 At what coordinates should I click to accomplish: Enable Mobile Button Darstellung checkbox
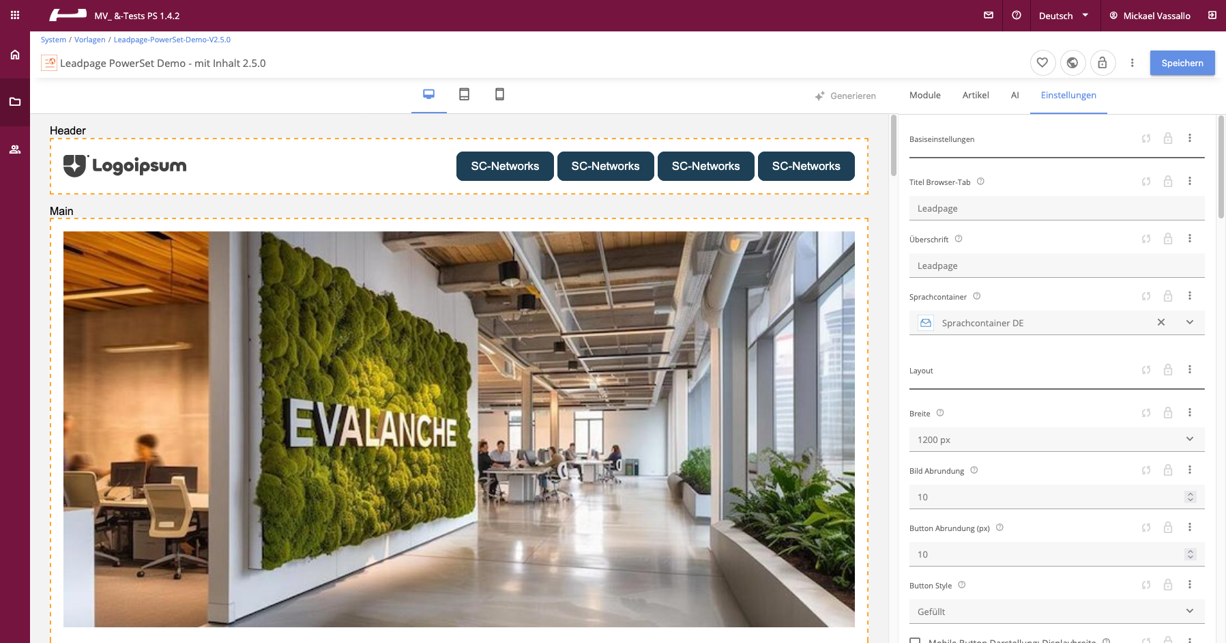point(915,641)
